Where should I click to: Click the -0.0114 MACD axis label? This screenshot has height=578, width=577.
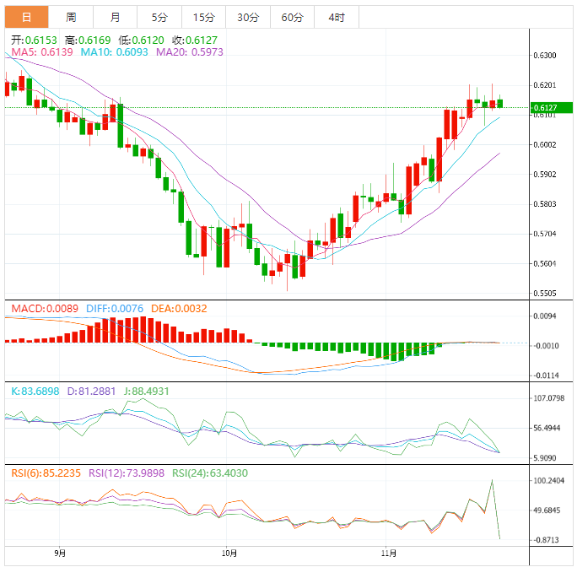tap(546, 375)
